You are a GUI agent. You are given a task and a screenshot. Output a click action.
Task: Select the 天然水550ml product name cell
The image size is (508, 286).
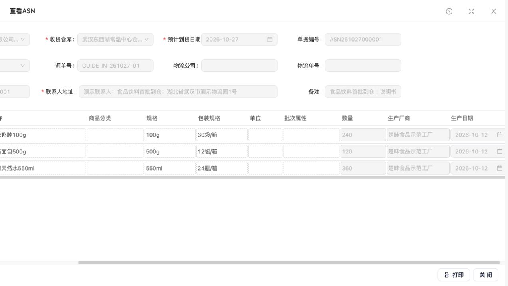(43, 169)
